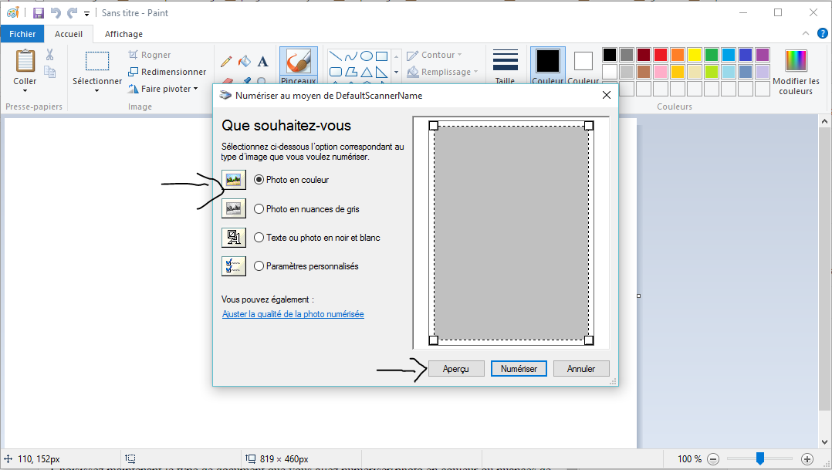The width and height of the screenshot is (832, 470).
Task: Click the Annuler button
Action: click(x=581, y=369)
